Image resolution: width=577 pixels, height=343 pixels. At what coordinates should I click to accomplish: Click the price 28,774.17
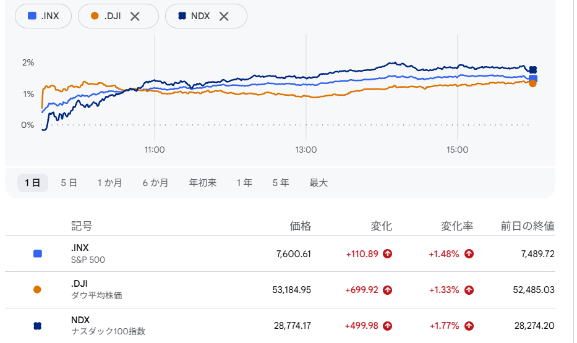(x=293, y=326)
